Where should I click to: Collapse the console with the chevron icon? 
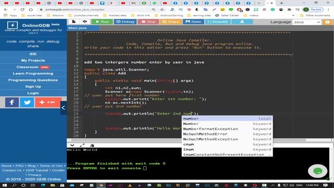[x=72, y=145]
